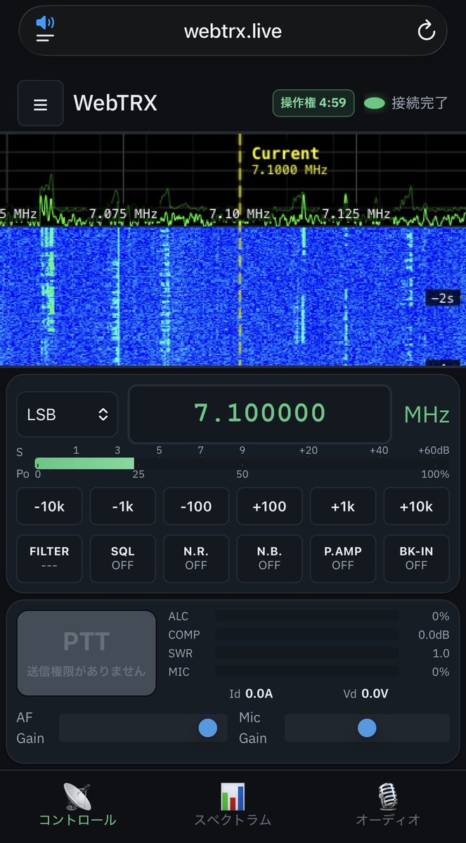
Task: Enable N.R. noise reduction
Action: pos(196,558)
